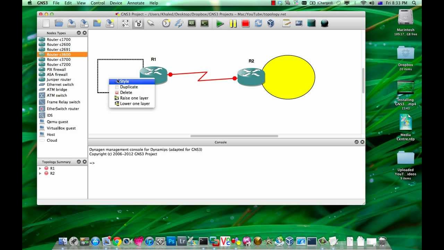Select the Draw an ellipse tool
The height and width of the screenshot is (250, 444).
tap(324, 23)
